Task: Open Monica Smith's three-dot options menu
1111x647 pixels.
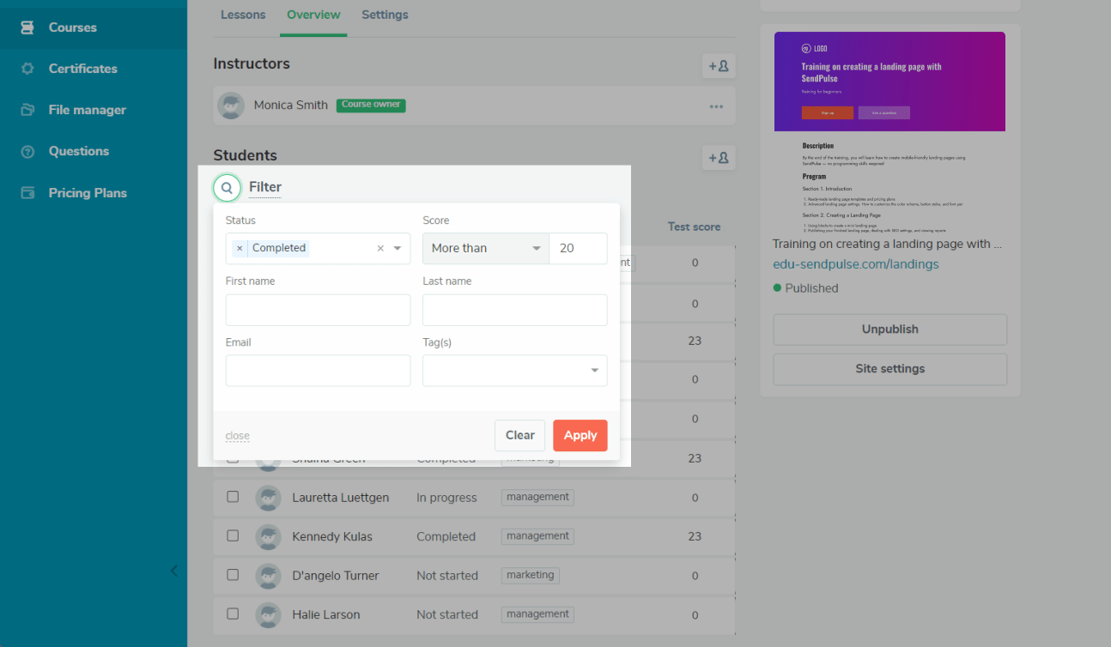Action: tap(716, 106)
